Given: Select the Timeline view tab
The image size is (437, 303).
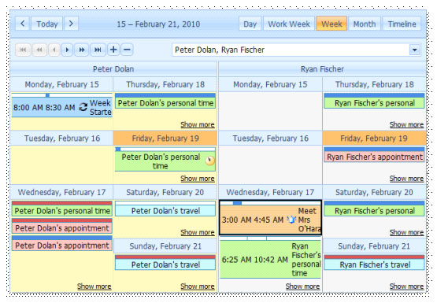Looking at the screenshot, I should 402,24.
